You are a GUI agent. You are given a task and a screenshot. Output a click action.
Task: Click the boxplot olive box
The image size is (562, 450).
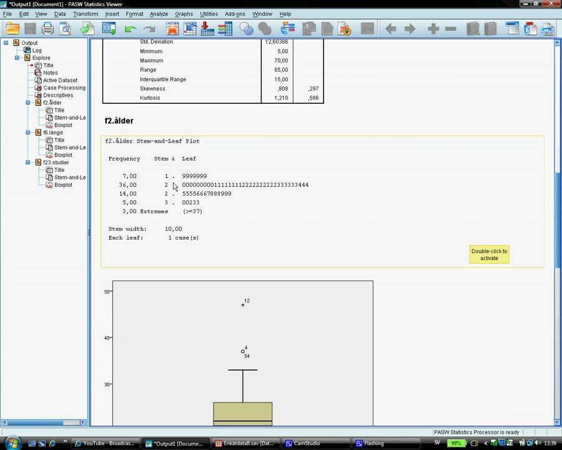tap(243, 414)
